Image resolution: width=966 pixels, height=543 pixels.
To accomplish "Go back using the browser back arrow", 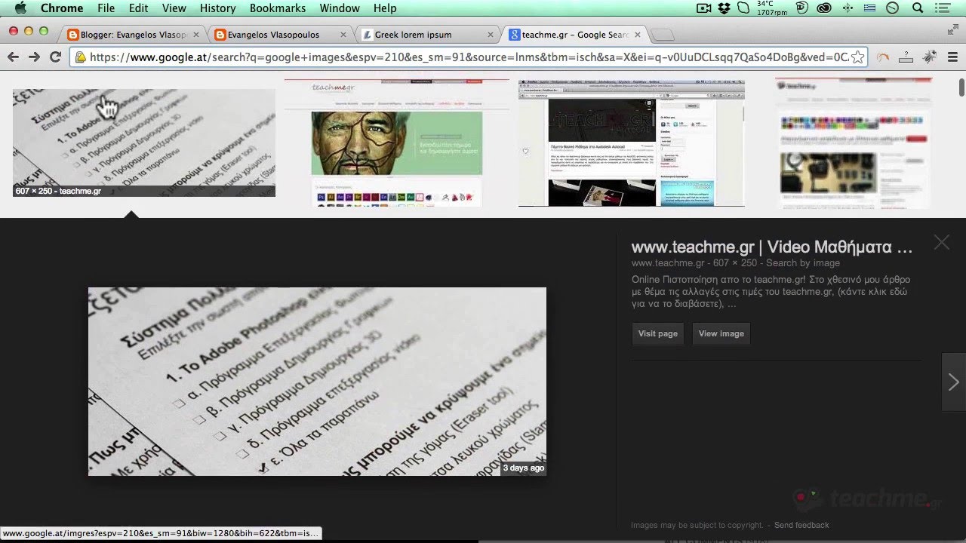I will point(13,57).
